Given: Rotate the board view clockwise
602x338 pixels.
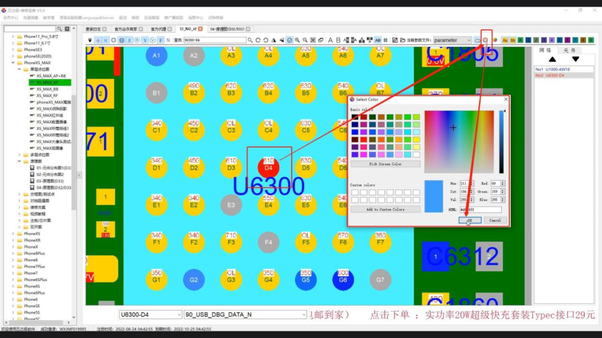Looking at the screenshot, I should pos(257,40).
